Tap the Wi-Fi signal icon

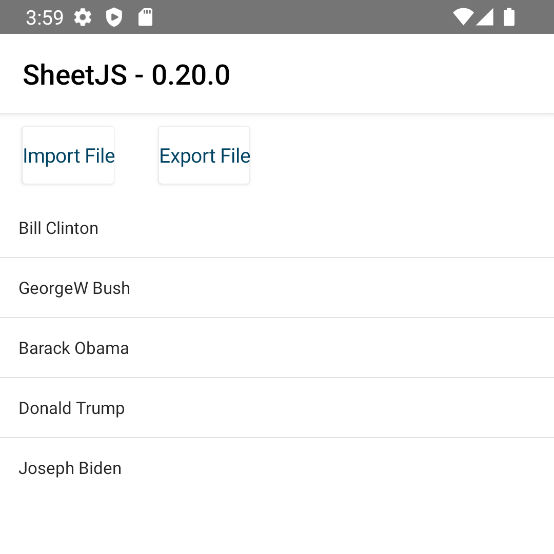(463, 17)
